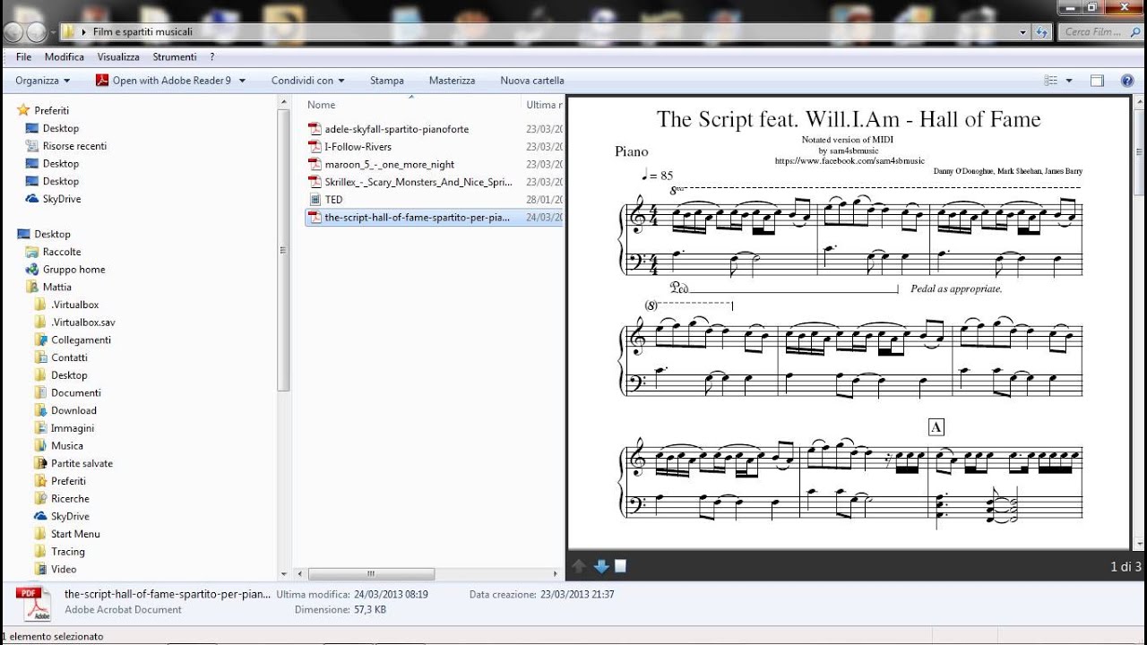Viewport: 1147px width, 645px height.
Task: Click the Change view list icon
Action: coord(1051,81)
